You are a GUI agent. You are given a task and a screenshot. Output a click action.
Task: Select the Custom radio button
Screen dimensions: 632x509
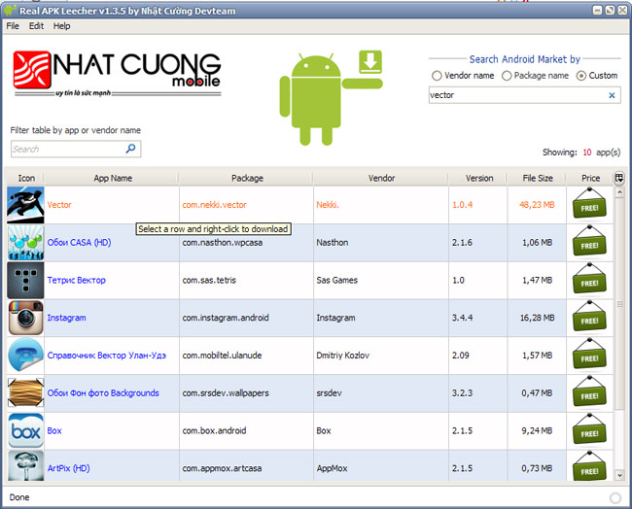[581, 76]
